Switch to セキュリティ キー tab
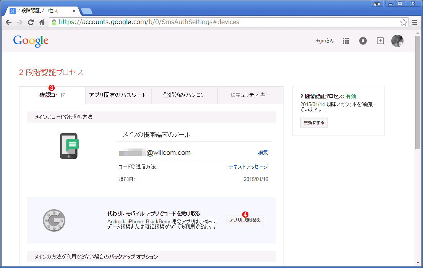 (250, 95)
